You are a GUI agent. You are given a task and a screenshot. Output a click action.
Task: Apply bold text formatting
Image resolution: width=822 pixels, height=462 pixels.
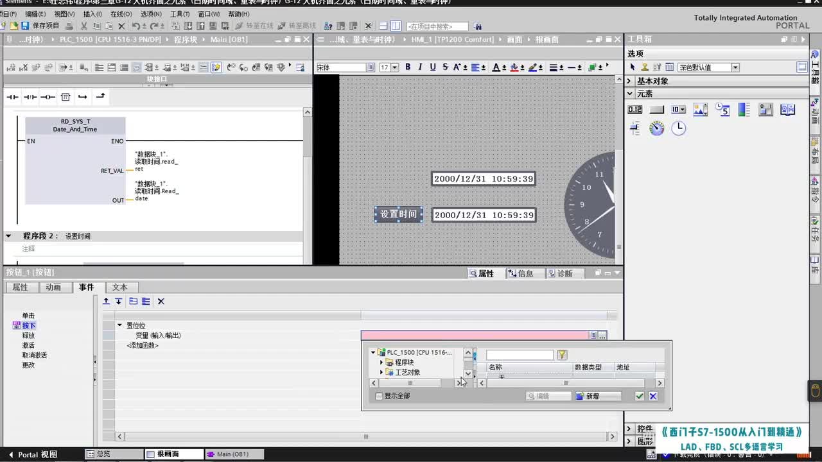tap(408, 67)
